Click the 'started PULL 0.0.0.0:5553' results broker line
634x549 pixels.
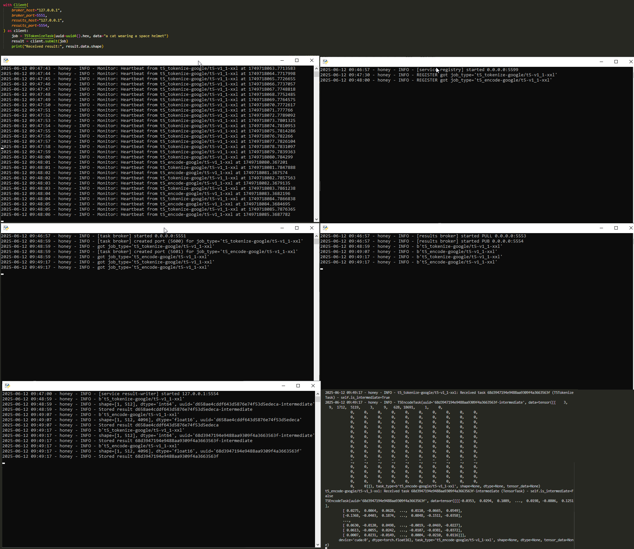tap(423, 236)
